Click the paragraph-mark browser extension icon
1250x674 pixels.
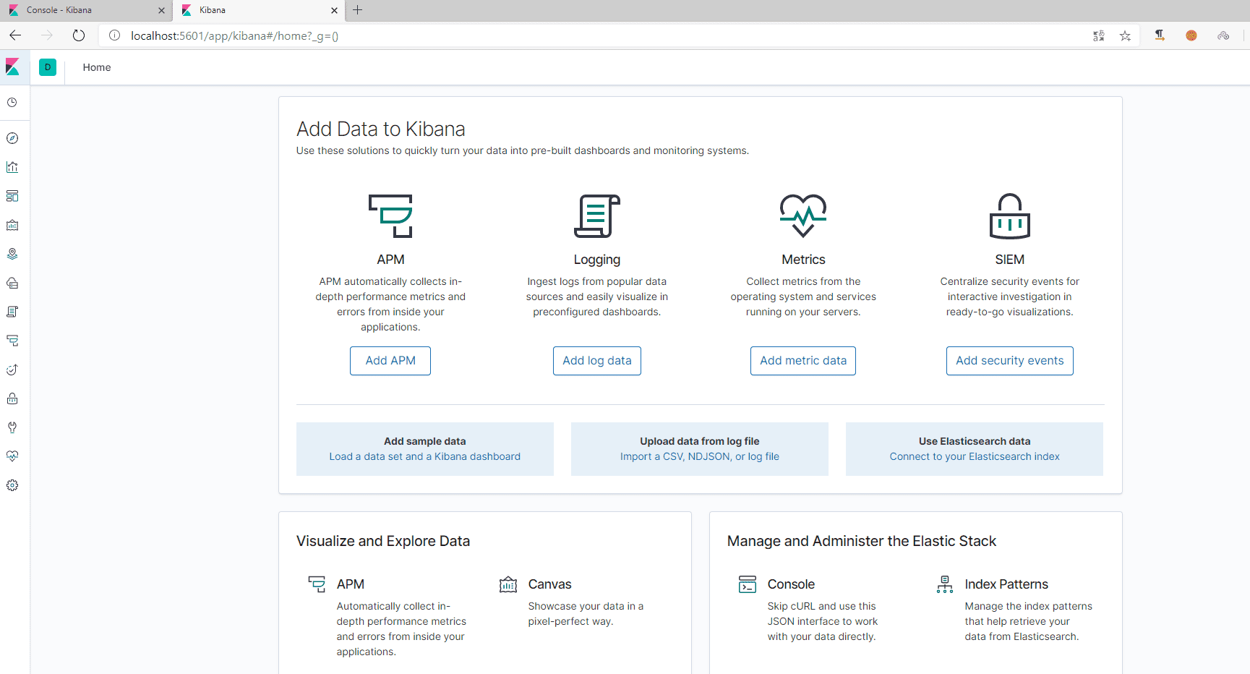[x=1160, y=35]
